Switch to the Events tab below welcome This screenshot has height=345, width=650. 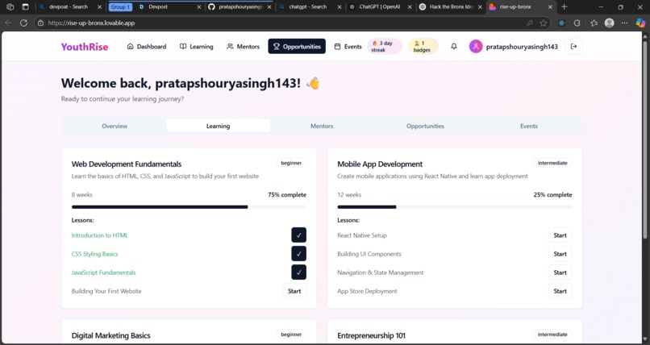click(528, 126)
